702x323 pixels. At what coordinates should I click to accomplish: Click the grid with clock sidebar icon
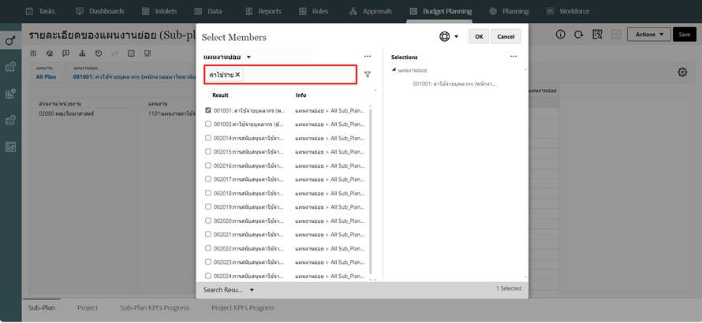(x=11, y=94)
